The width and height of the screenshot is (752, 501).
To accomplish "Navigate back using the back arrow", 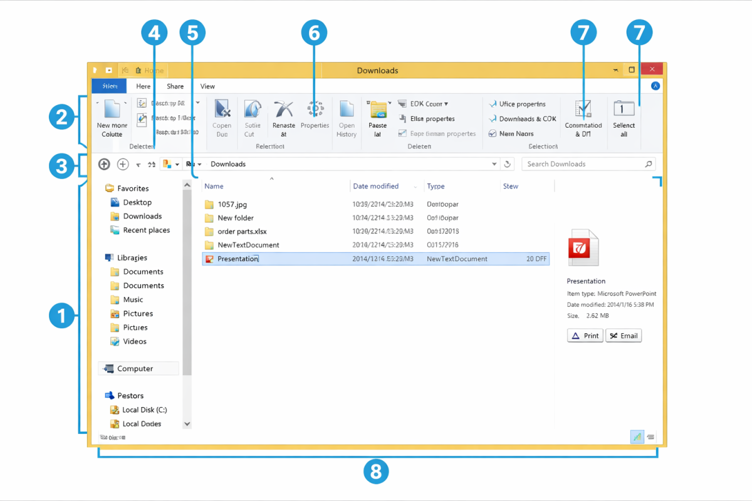I will 103,163.
